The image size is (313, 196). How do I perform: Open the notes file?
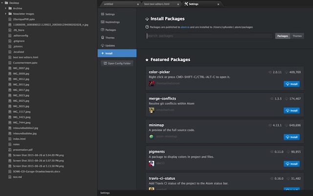[16, 144]
